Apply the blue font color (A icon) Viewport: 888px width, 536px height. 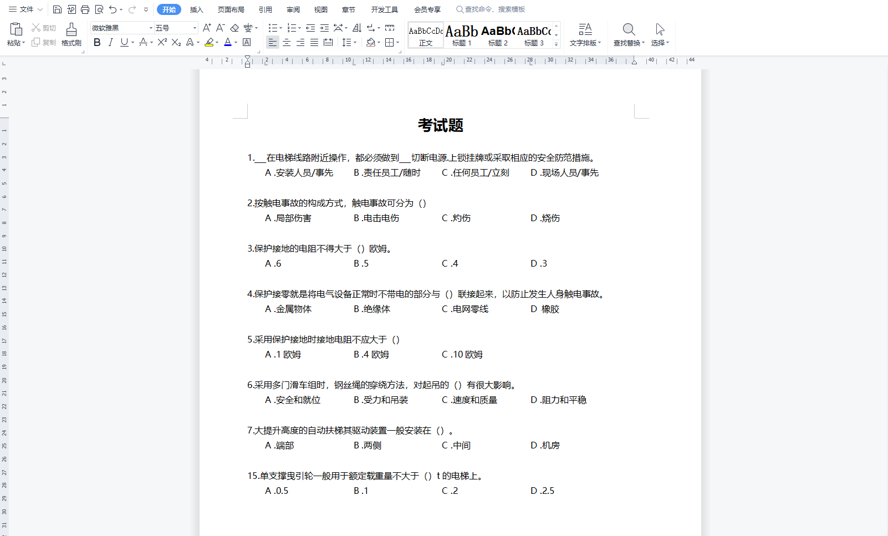[x=228, y=42]
